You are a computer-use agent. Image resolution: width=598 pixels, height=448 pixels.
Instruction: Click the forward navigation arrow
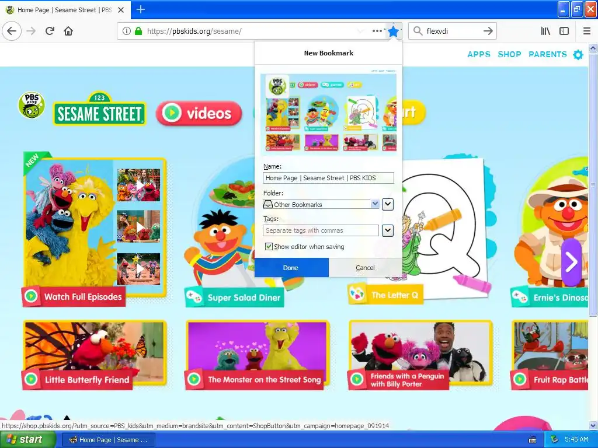[32, 31]
